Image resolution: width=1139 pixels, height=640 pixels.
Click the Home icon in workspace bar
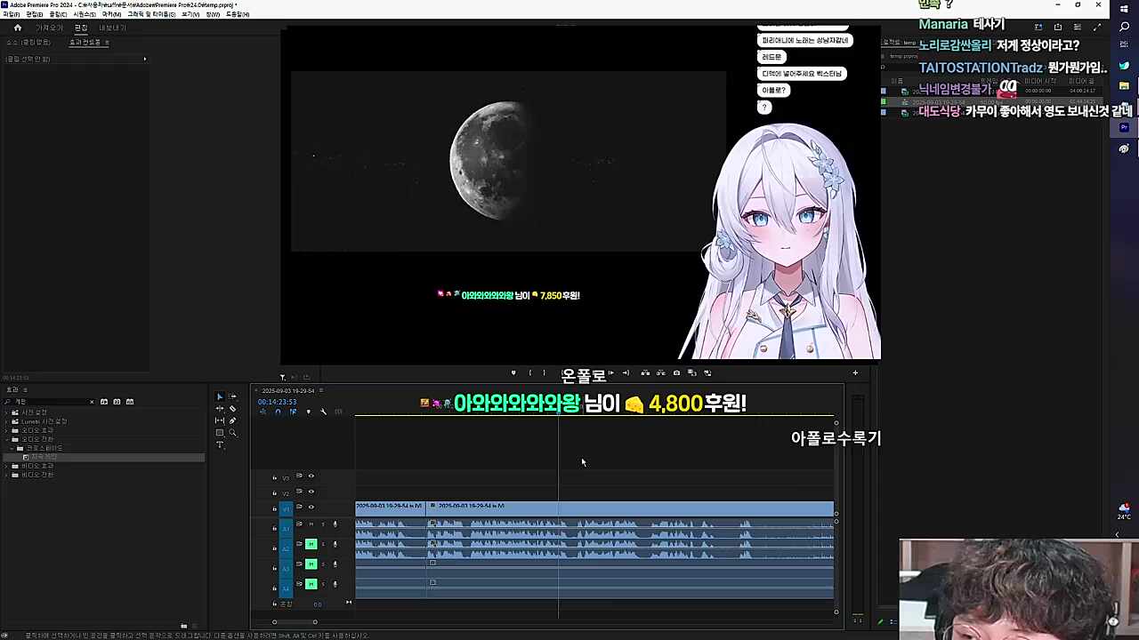coord(17,28)
